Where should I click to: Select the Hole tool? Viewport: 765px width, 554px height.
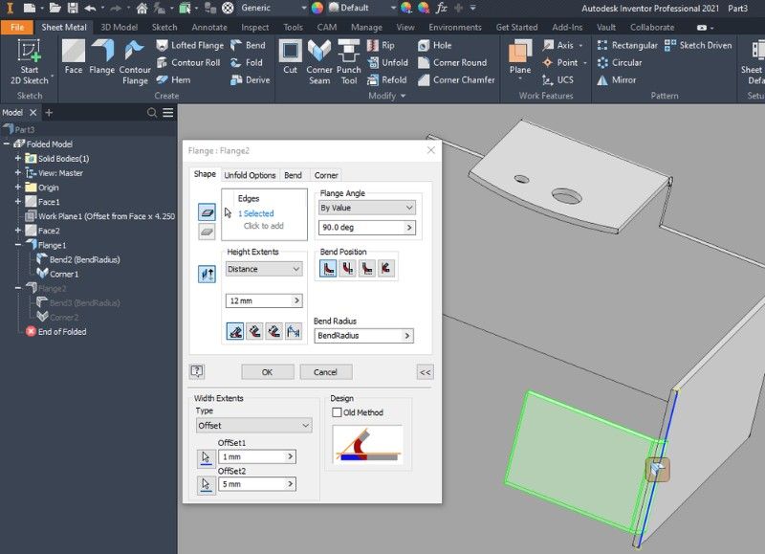click(435, 45)
